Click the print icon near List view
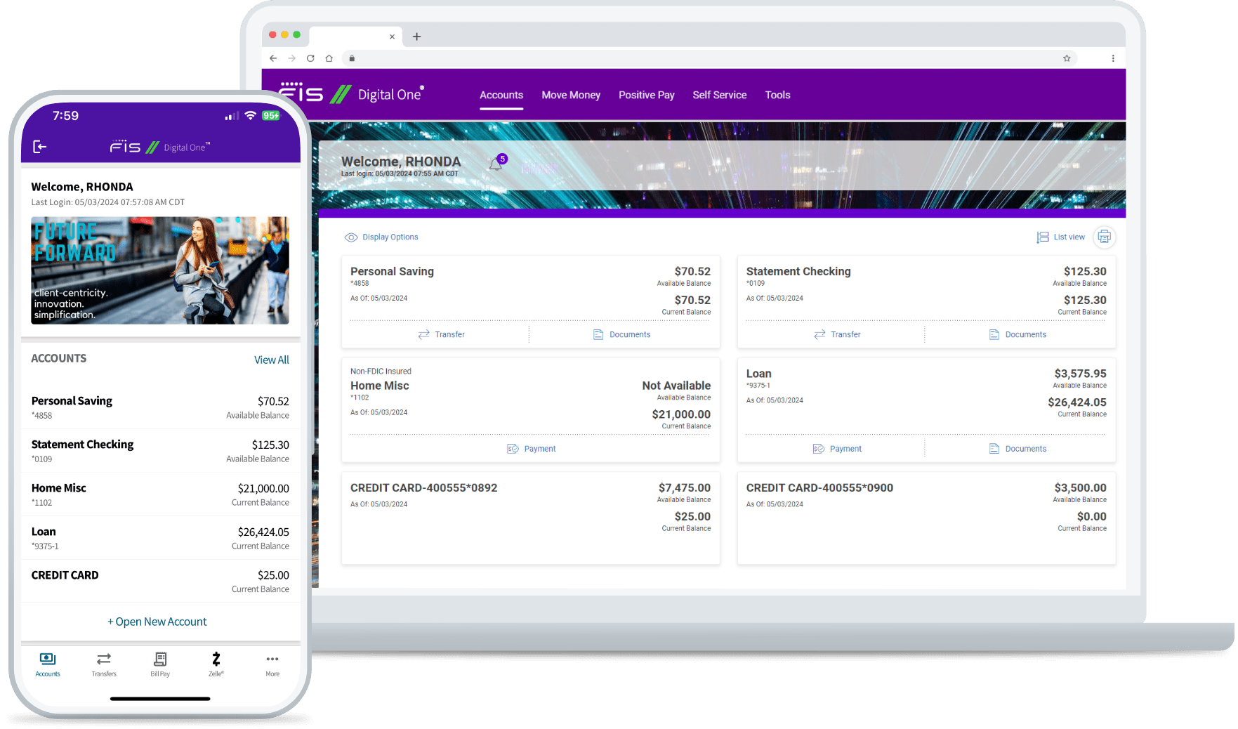 1104,237
